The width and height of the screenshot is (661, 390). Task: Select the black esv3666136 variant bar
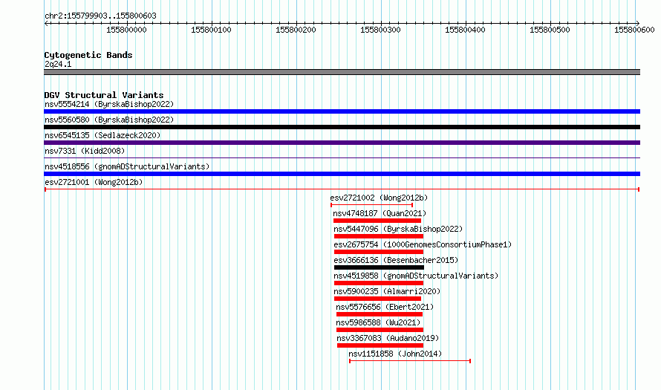click(x=379, y=267)
